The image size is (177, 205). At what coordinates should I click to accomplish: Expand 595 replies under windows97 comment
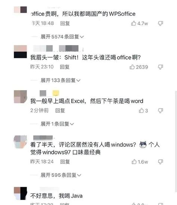point(61,175)
